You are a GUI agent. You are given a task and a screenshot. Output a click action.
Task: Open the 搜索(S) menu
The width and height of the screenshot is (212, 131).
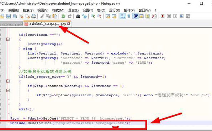[28, 10]
